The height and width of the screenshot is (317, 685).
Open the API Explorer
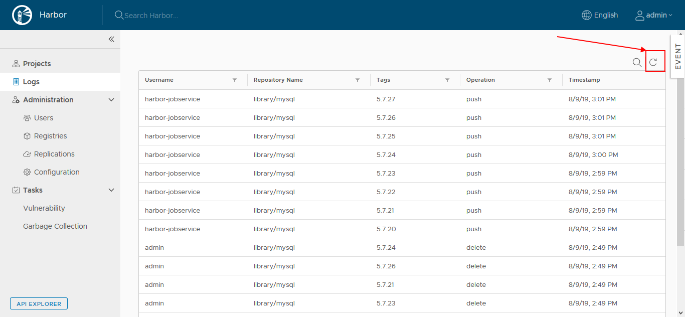tap(39, 303)
